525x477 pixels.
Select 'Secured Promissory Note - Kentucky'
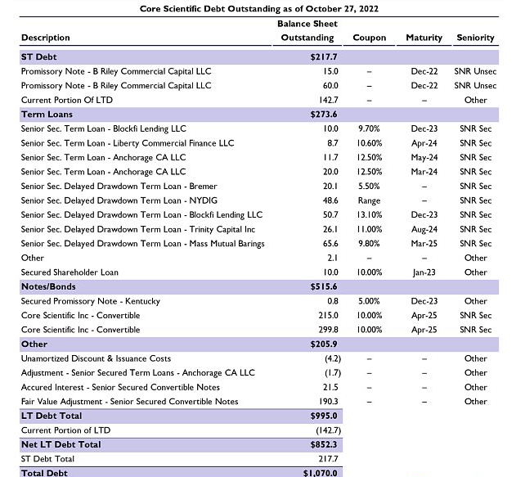91,301
